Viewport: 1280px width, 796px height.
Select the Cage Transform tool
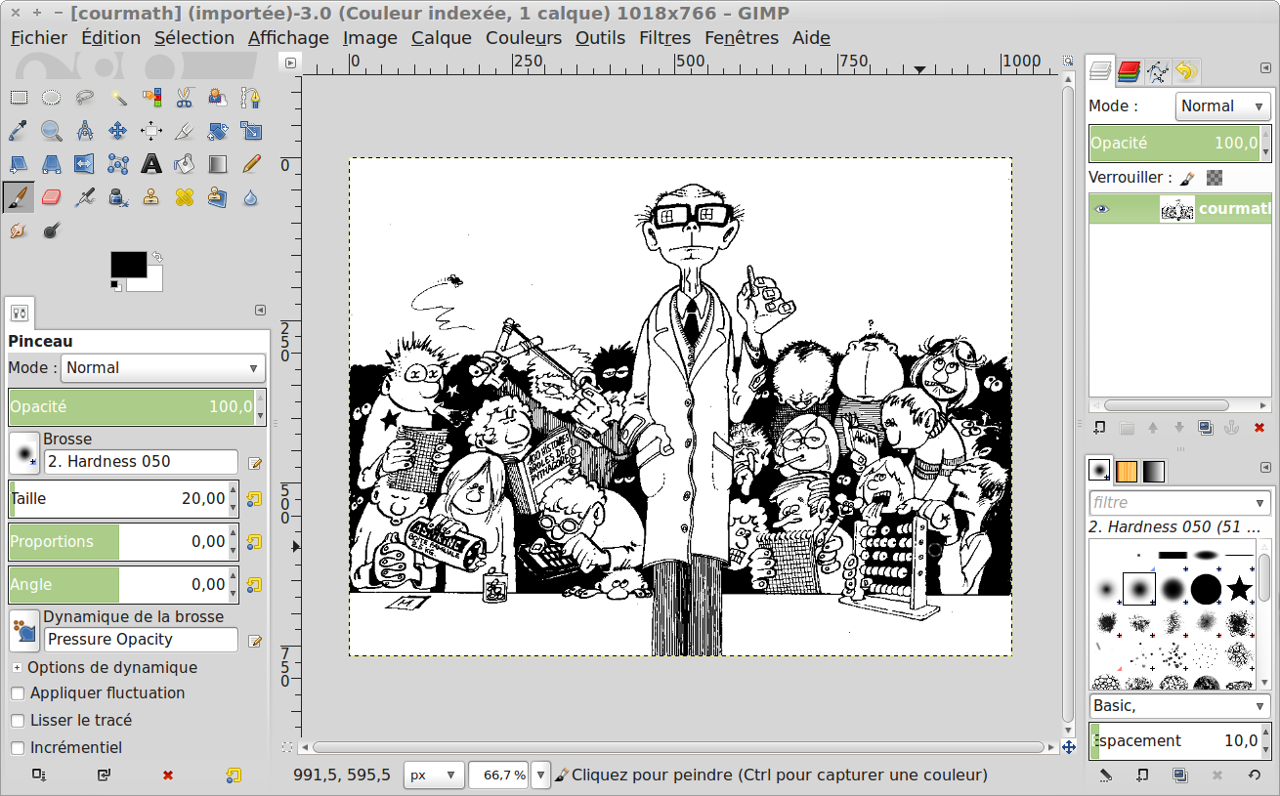118,164
